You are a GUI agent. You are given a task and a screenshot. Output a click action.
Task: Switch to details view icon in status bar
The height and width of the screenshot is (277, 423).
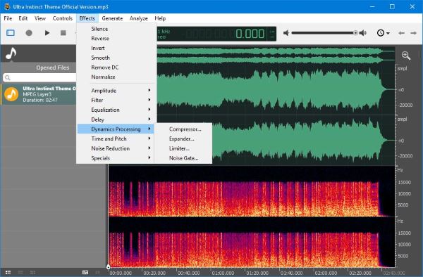point(20,272)
